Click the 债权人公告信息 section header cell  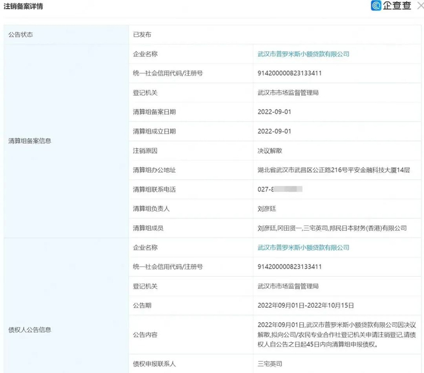tap(30, 330)
